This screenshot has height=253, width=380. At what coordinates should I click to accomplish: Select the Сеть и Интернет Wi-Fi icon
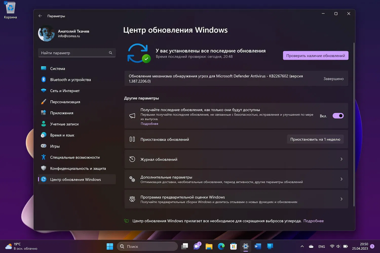pyautogui.click(x=44, y=91)
